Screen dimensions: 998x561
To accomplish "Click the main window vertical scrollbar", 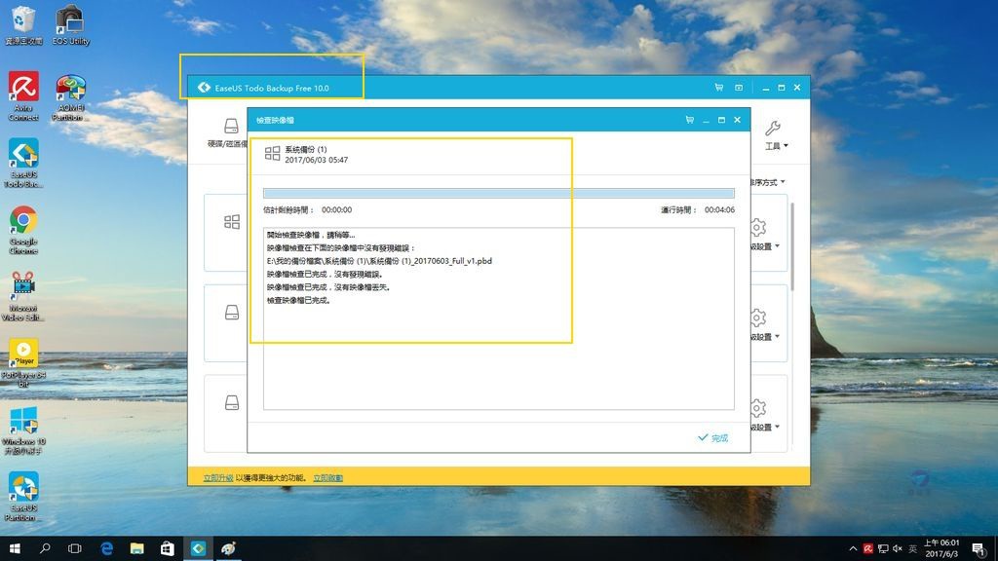I will pos(791,246).
